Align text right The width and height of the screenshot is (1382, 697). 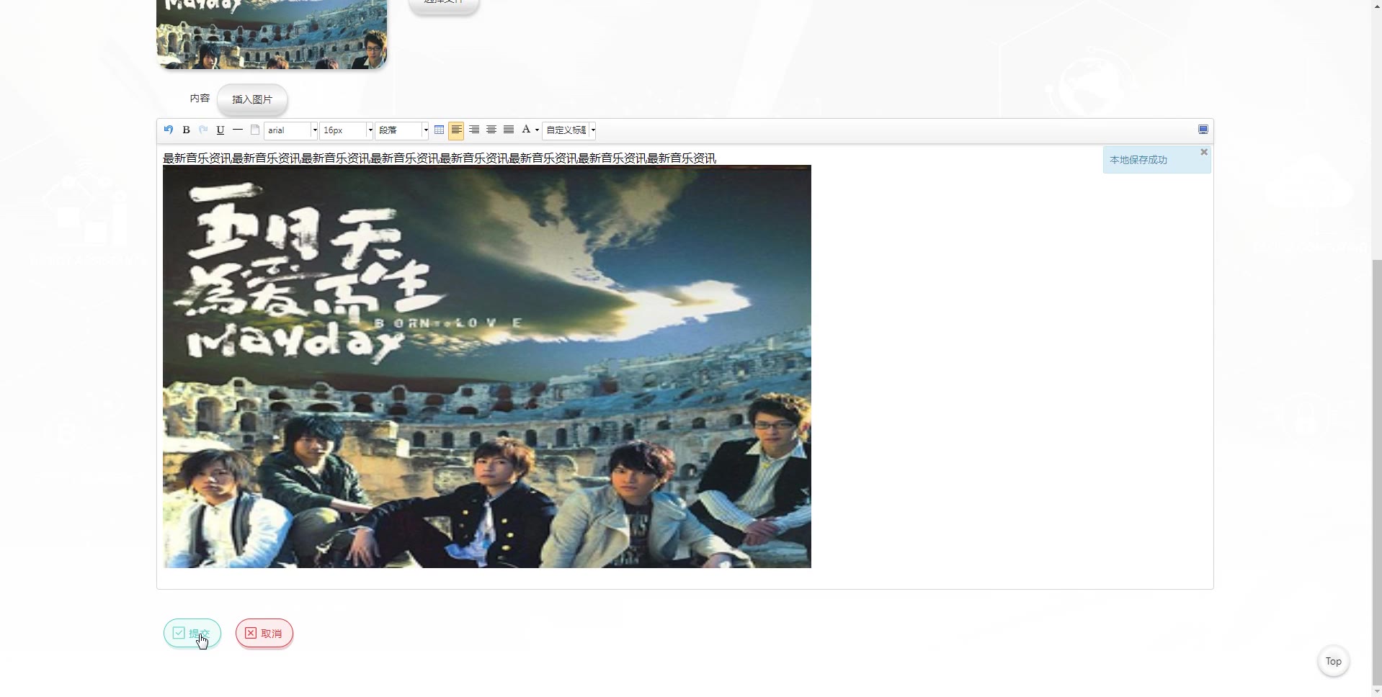click(474, 130)
